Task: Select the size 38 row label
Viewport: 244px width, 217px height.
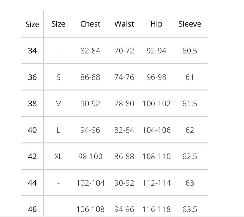Action: point(32,104)
